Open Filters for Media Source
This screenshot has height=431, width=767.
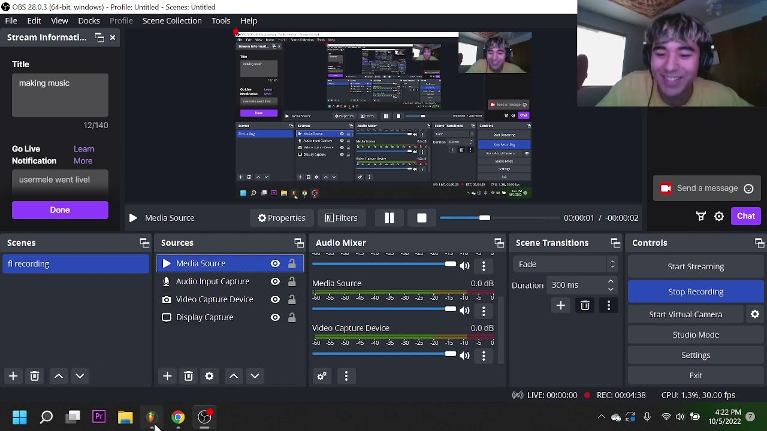(341, 218)
